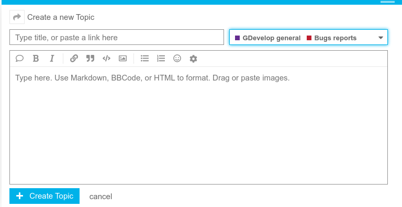The width and height of the screenshot is (402, 207).
Task: Apply italic text formatting
Action: (x=52, y=59)
